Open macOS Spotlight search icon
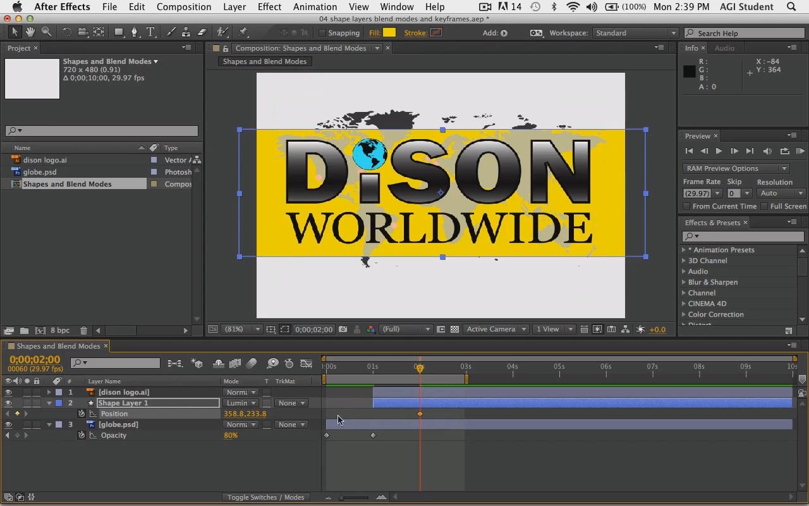 (791, 7)
